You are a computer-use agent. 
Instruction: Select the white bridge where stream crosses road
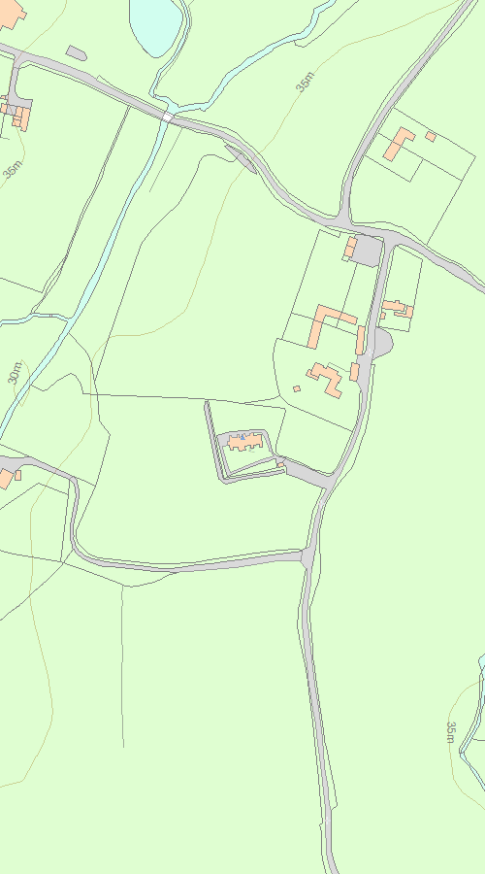pos(167,117)
